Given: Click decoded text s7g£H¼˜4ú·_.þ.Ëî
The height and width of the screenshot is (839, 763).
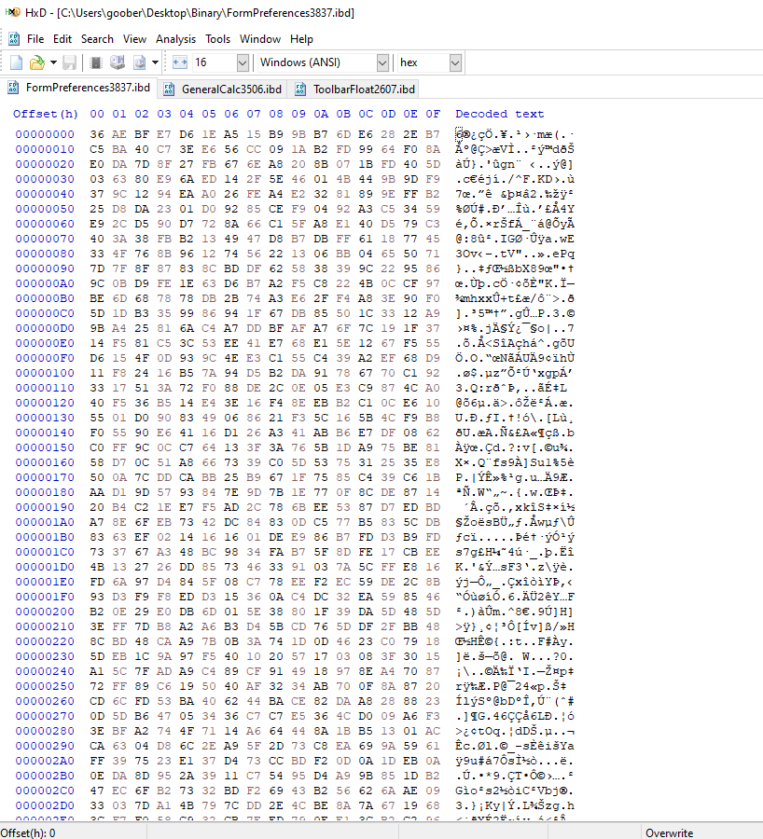Looking at the screenshot, I should (515, 552).
